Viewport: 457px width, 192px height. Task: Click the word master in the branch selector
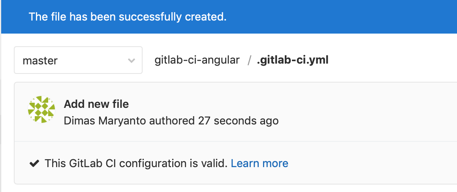40,61
